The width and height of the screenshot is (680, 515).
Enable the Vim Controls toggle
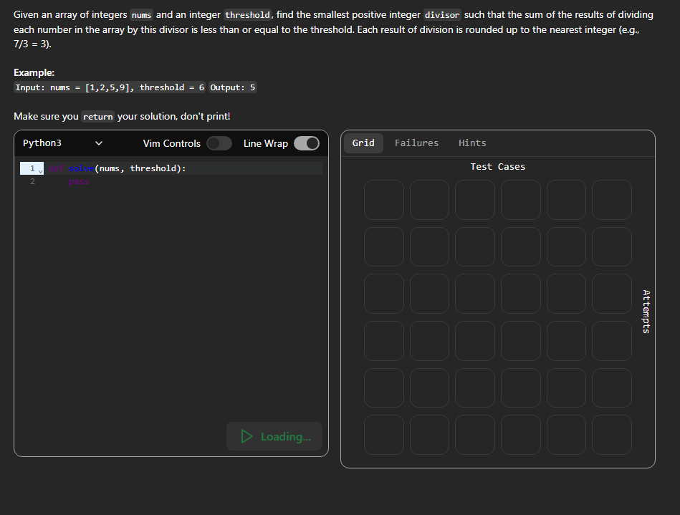[x=219, y=143]
